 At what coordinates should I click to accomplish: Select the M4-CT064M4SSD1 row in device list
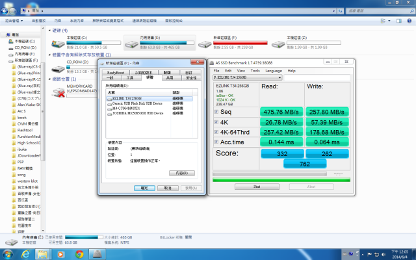point(149,109)
